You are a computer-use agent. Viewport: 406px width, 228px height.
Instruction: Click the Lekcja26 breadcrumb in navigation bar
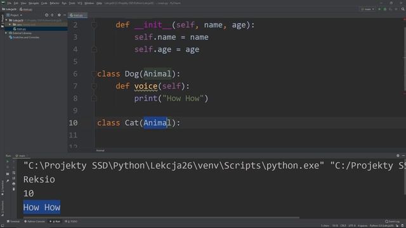click(x=9, y=9)
